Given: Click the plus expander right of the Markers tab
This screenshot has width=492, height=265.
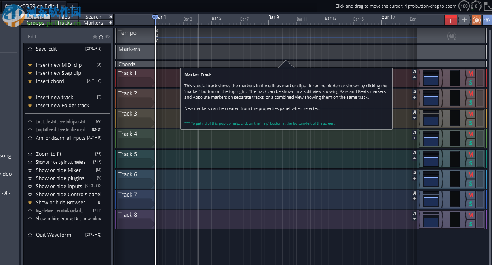Looking at the screenshot, I should coord(110,23).
